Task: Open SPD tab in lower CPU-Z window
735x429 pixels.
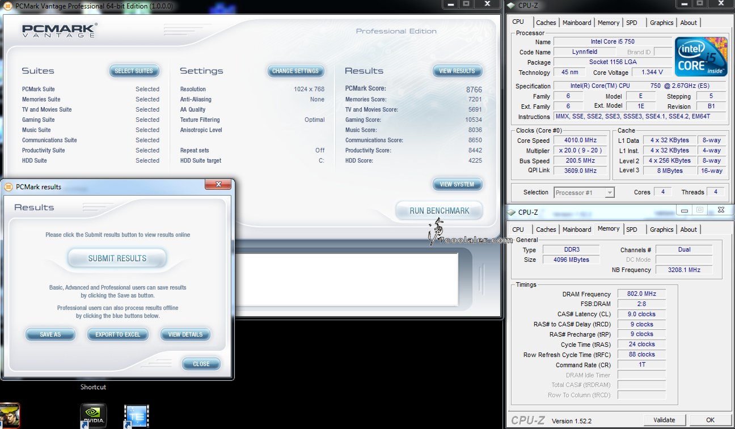Action: 632,230
